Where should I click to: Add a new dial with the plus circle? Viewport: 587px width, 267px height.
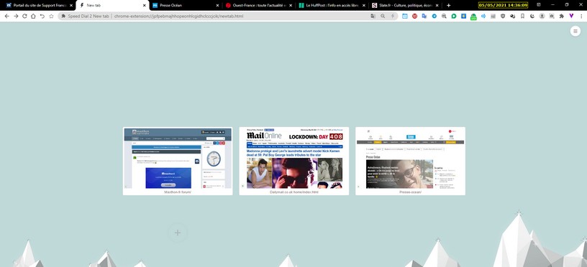[x=178, y=233]
